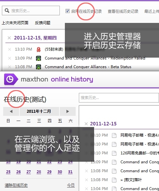Viewport: 159px width, 191px height.
Task: Delete the online 2011-12-15 day group
Action: click(x=86, y=124)
